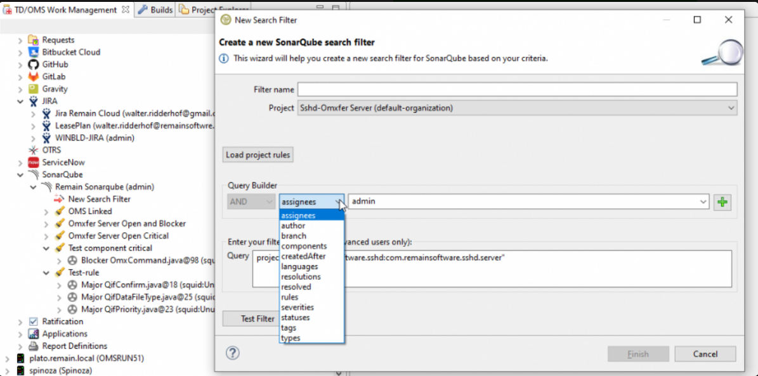
Task: Expand the GitHub tree node
Action: 20,65
